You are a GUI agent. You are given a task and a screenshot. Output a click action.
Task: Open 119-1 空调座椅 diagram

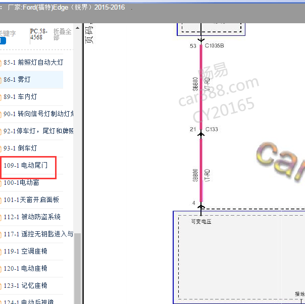click(25, 251)
